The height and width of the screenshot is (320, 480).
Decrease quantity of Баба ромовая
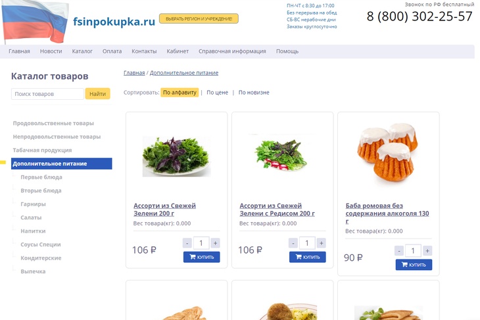click(x=399, y=251)
